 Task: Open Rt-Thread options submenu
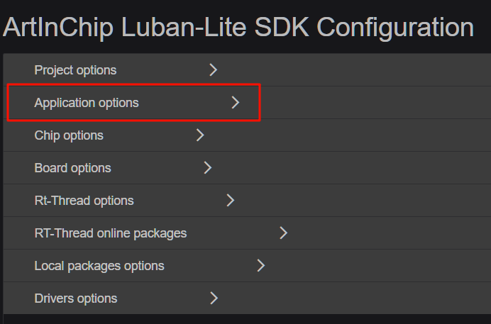(84, 201)
